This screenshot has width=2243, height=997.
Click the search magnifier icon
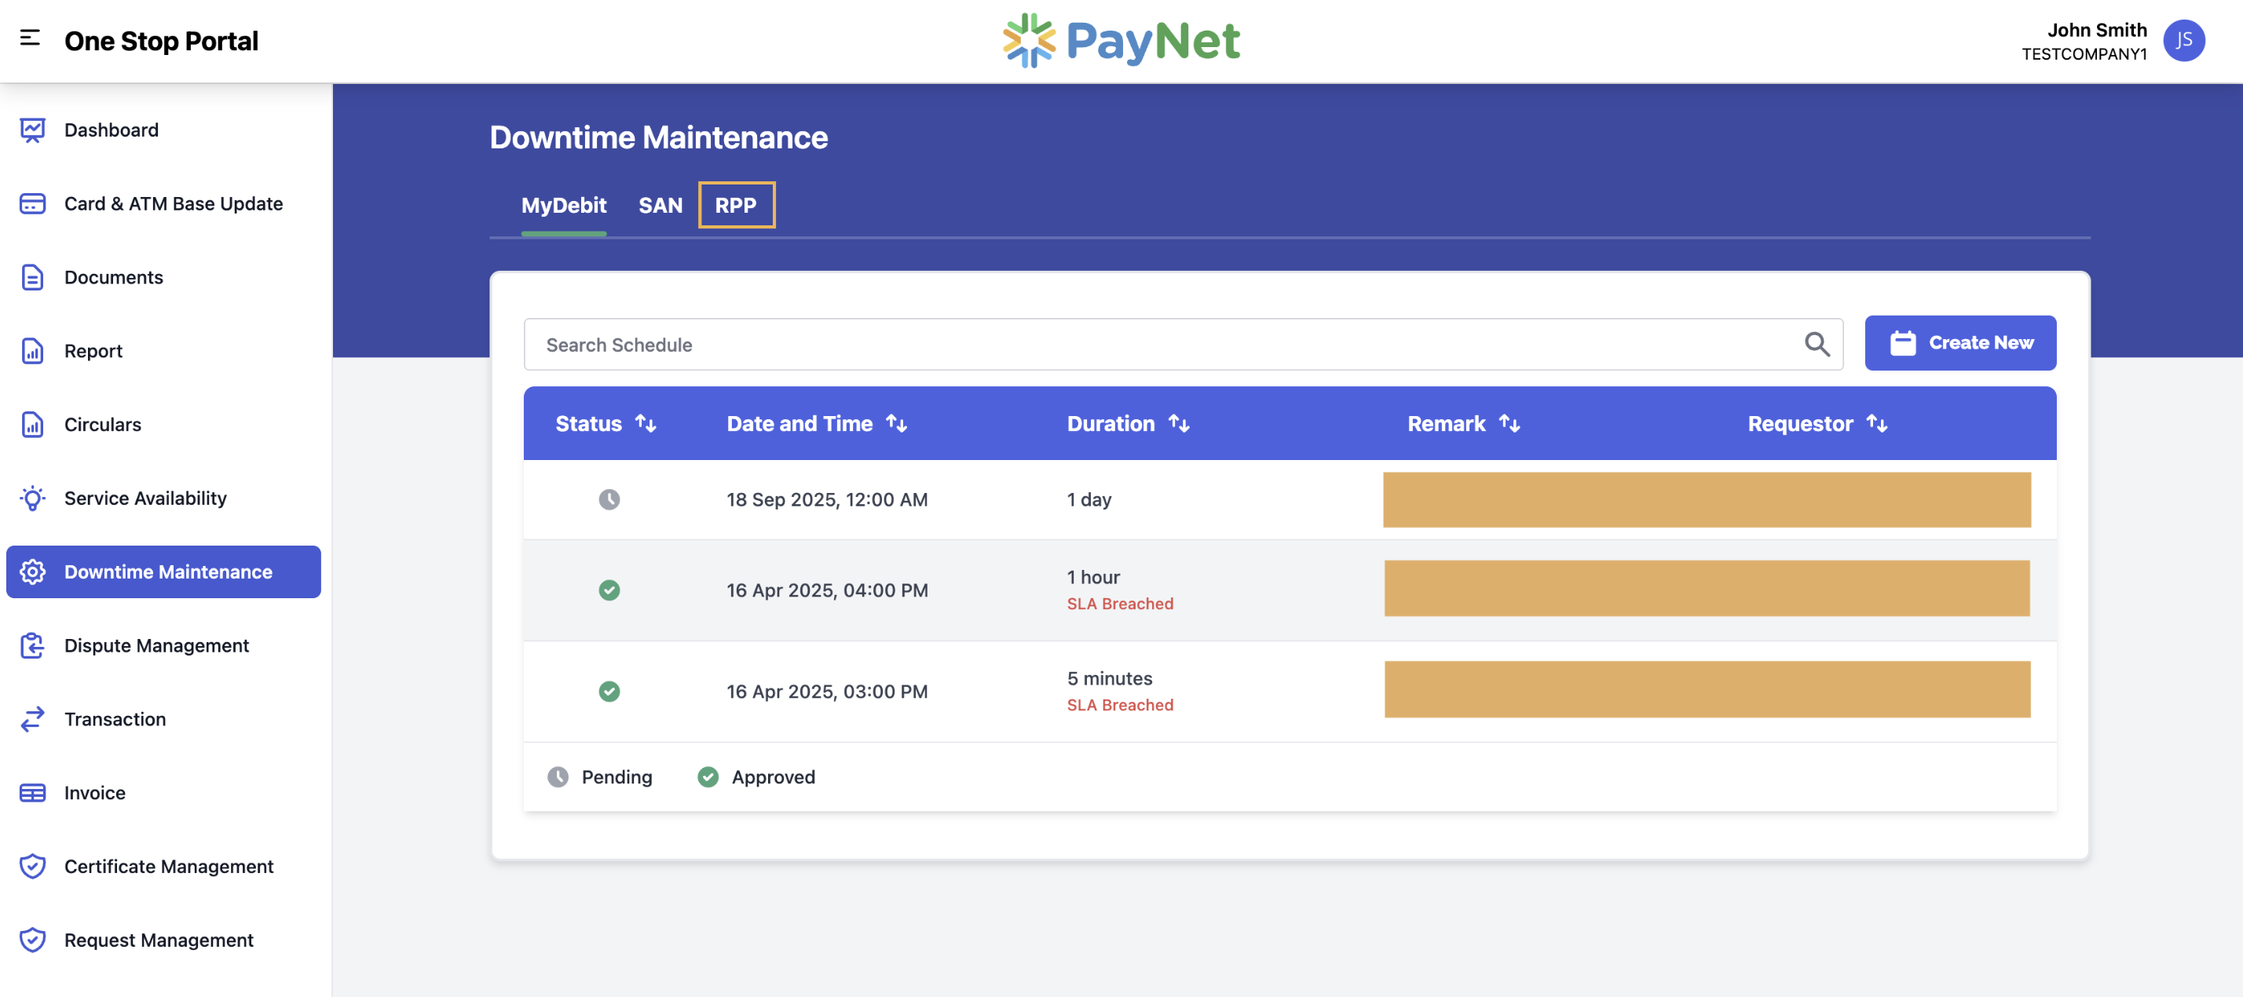1817,344
